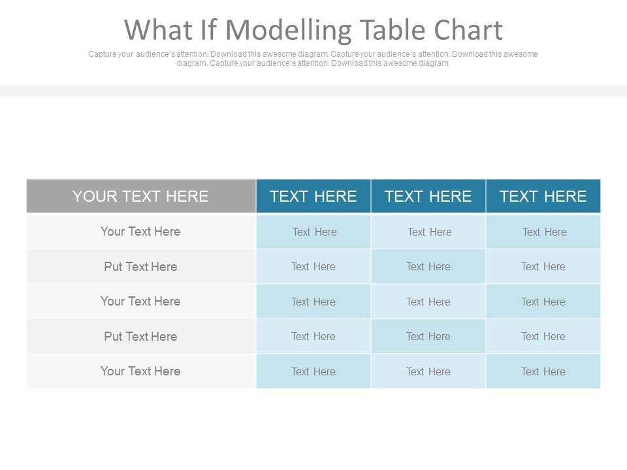
Task: Click last body row's middle Text Here cell
Action: click(x=428, y=371)
